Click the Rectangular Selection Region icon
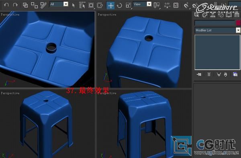This screenshot has width=241, height=158. tap(91, 5)
